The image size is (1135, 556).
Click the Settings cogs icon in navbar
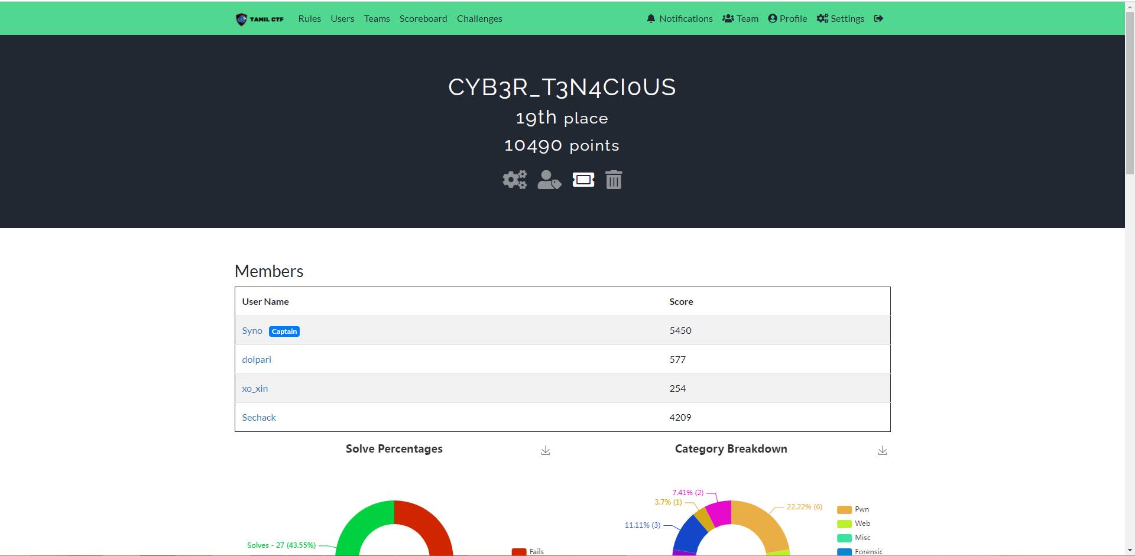[822, 19]
